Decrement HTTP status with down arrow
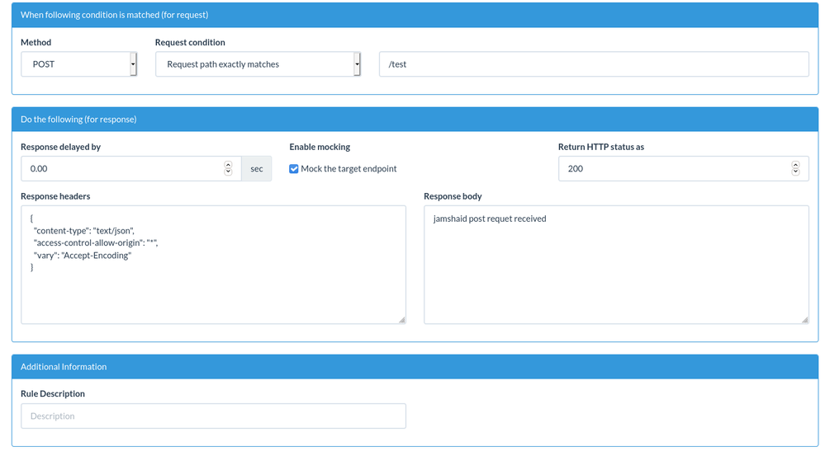825x456 pixels. (x=795, y=172)
